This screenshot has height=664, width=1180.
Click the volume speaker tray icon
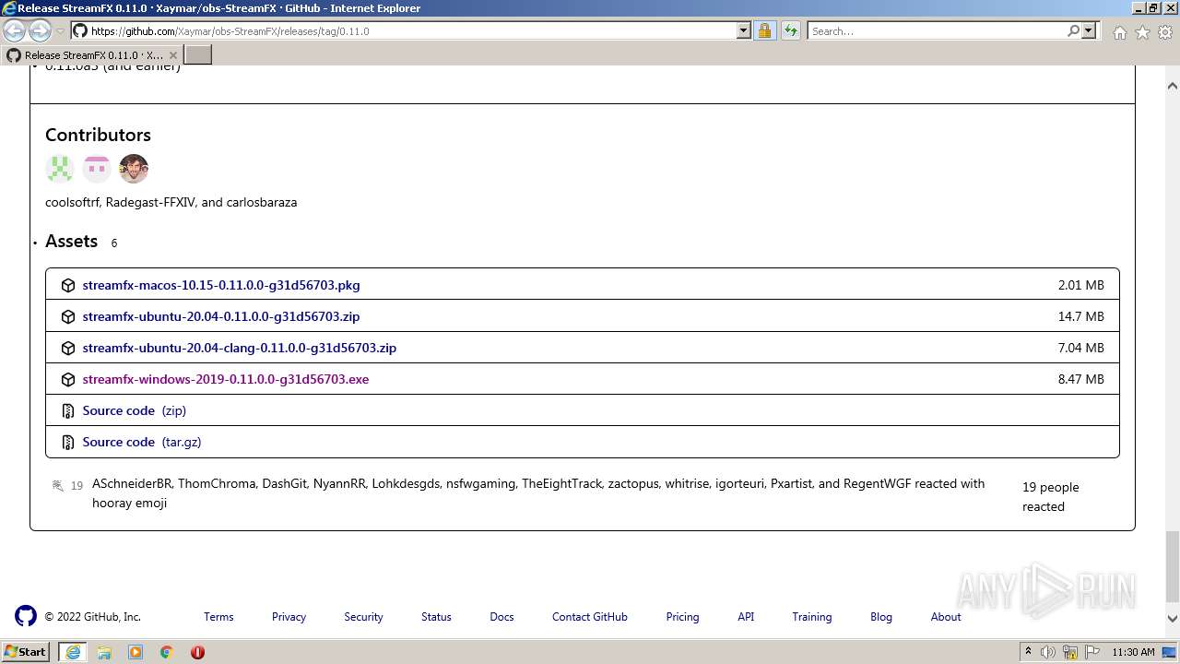coord(1048,652)
